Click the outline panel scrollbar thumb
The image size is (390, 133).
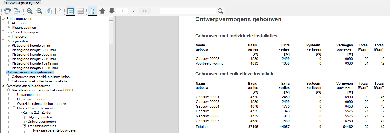[x=111, y=32]
